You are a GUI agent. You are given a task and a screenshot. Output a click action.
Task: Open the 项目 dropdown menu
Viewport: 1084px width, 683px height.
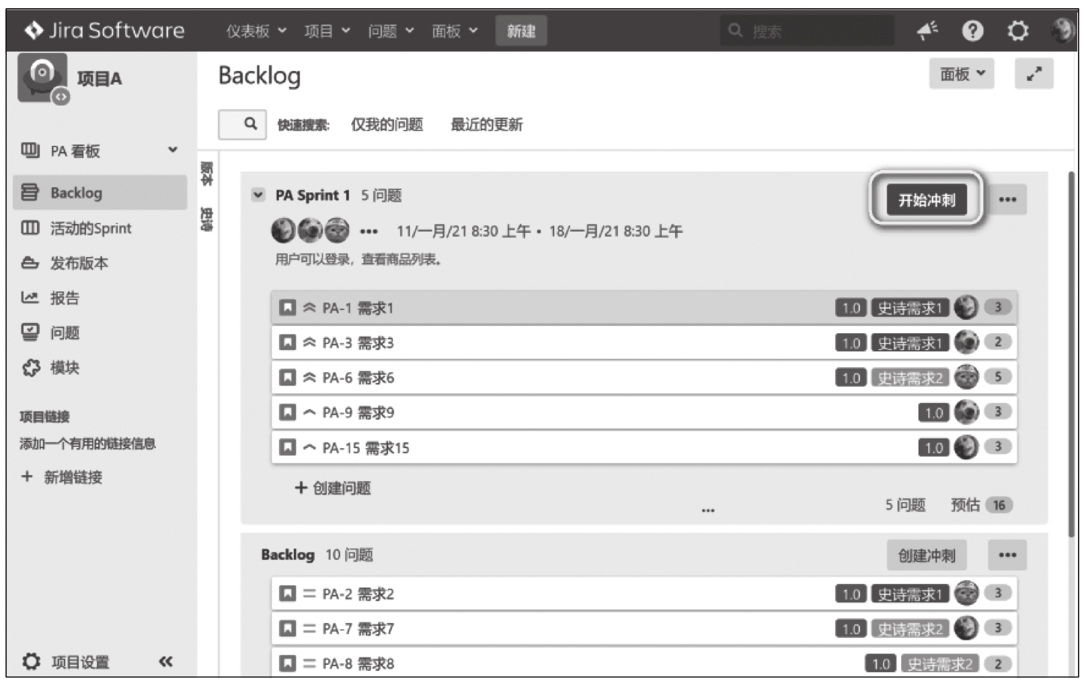click(327, 31)
